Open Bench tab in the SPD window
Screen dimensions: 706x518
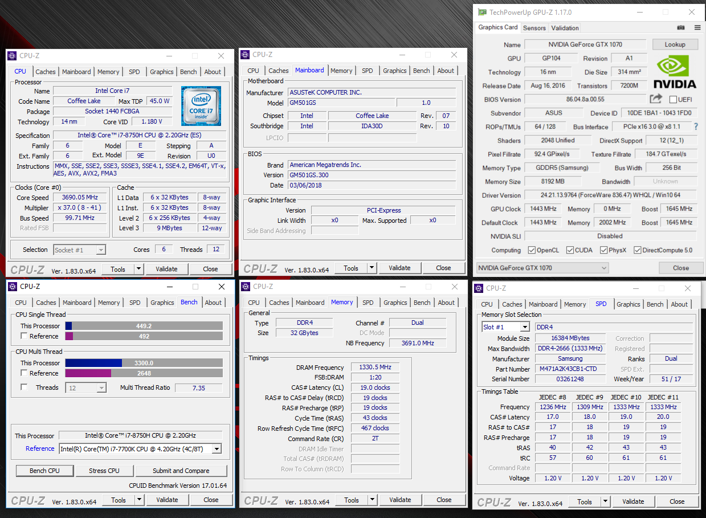[655, 304]
